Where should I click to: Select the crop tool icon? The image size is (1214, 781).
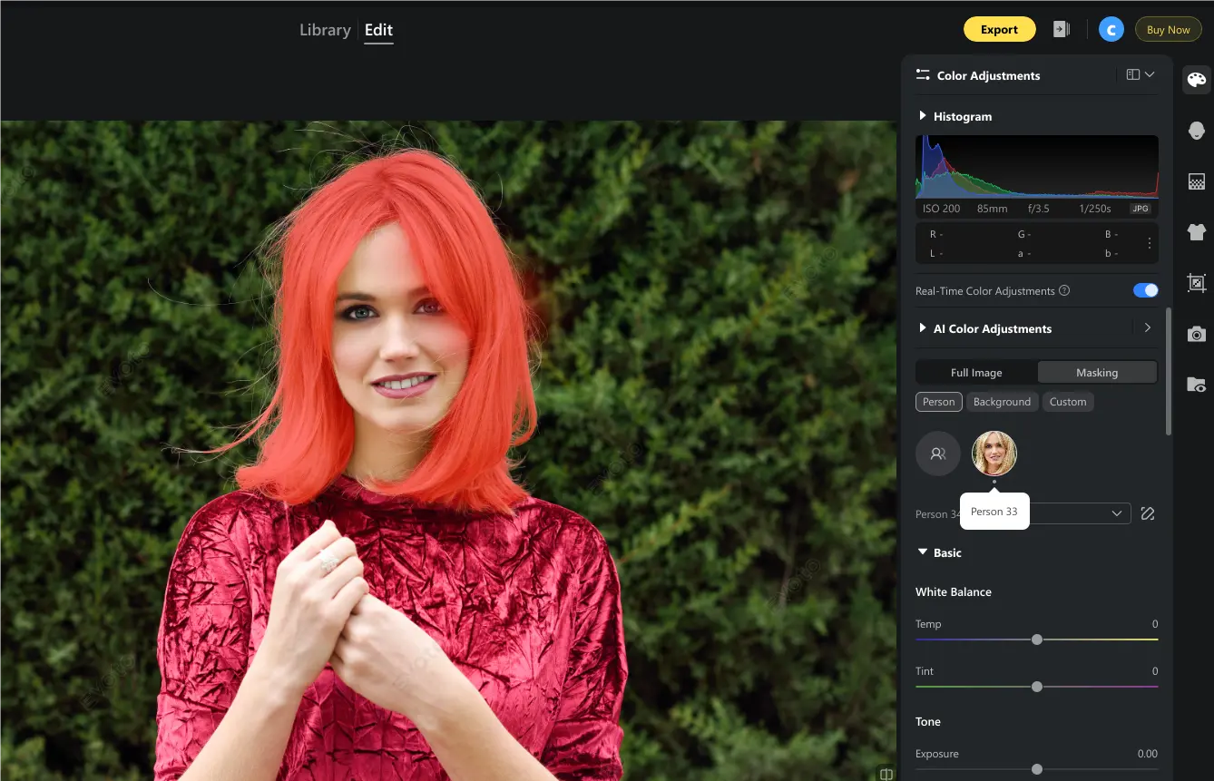click(1197, 283)
